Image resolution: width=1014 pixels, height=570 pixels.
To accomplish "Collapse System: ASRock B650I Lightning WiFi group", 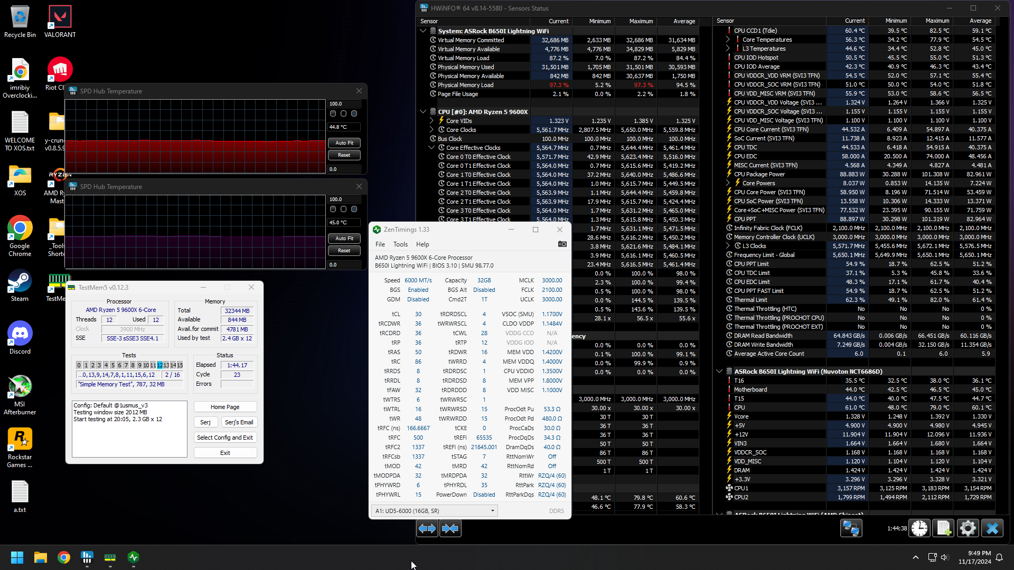I will [423, 31].
